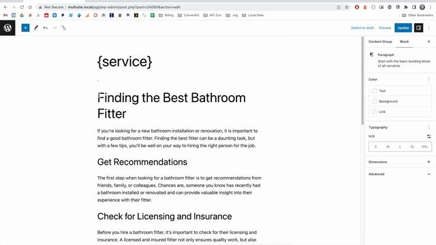Select font size XL
The width and height of the screenshot is (436, 245).
412,147
